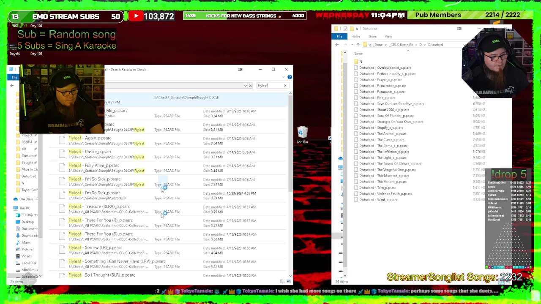The width and height of the screenshot is (541, 304).
Task: Click file icon of Flyleaf - Again_p.psarc
Action: point(62,141)
